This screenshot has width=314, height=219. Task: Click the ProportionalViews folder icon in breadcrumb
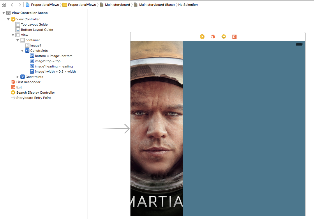(64, 5)
